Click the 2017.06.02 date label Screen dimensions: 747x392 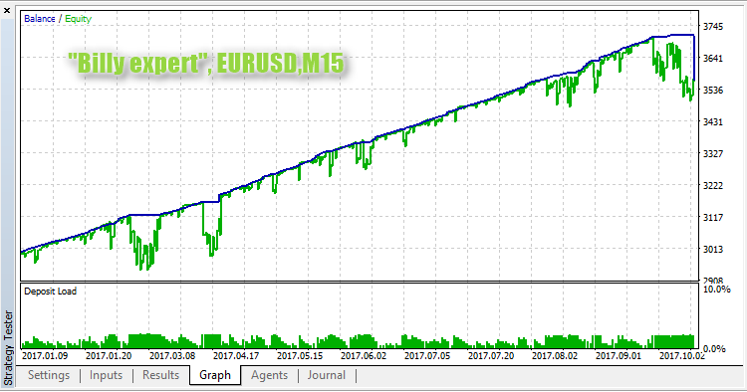(x=364, y=356)
